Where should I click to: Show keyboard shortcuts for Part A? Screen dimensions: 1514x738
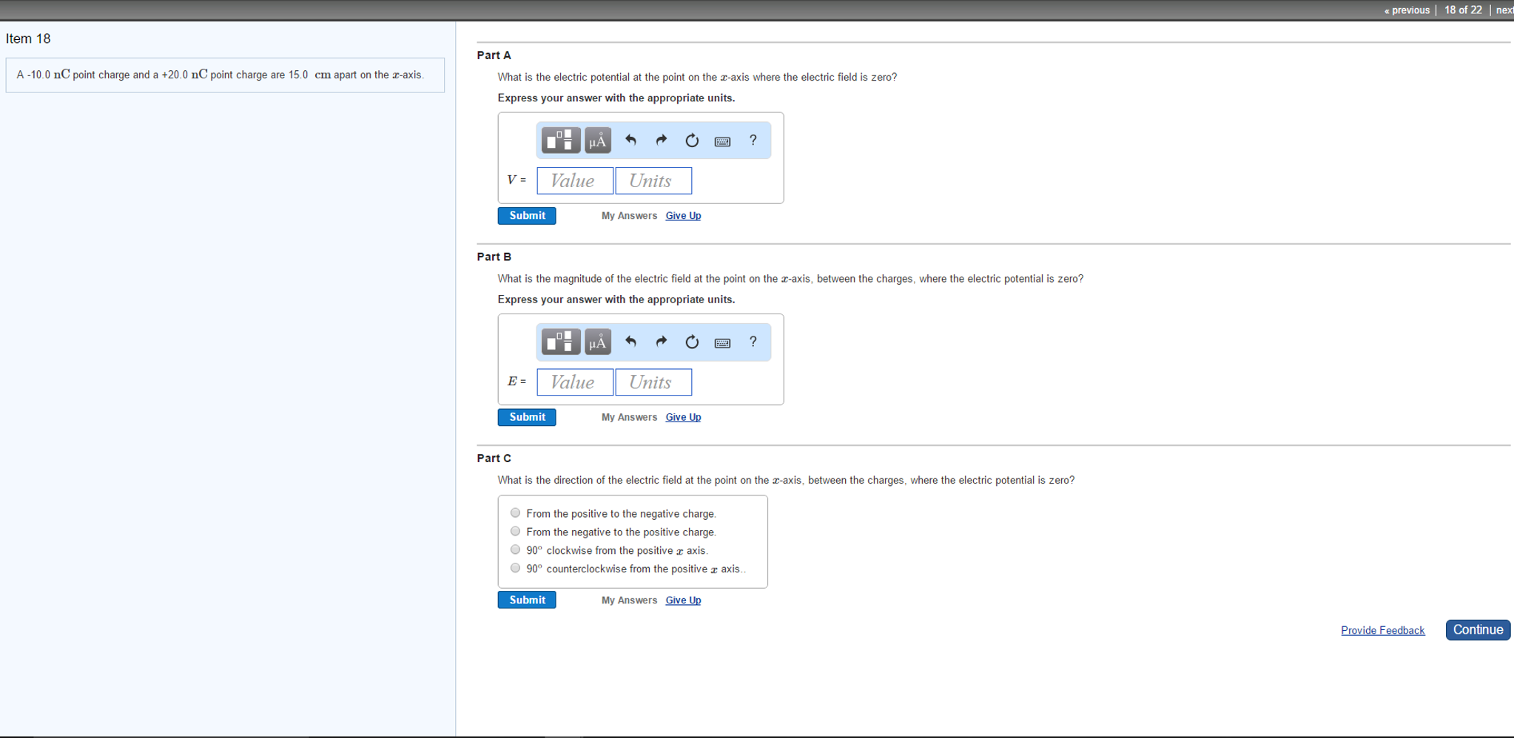723,141
